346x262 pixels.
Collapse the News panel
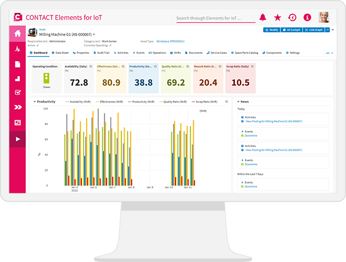238,102
